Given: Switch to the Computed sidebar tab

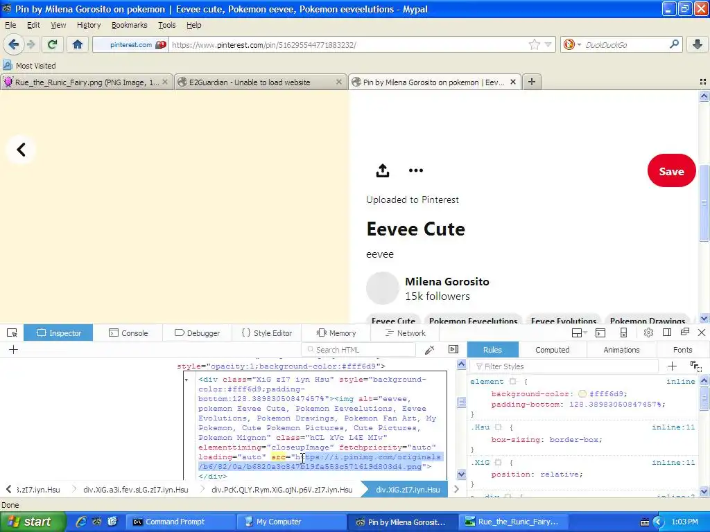Looking at the screenshot, I should (553, 350).
